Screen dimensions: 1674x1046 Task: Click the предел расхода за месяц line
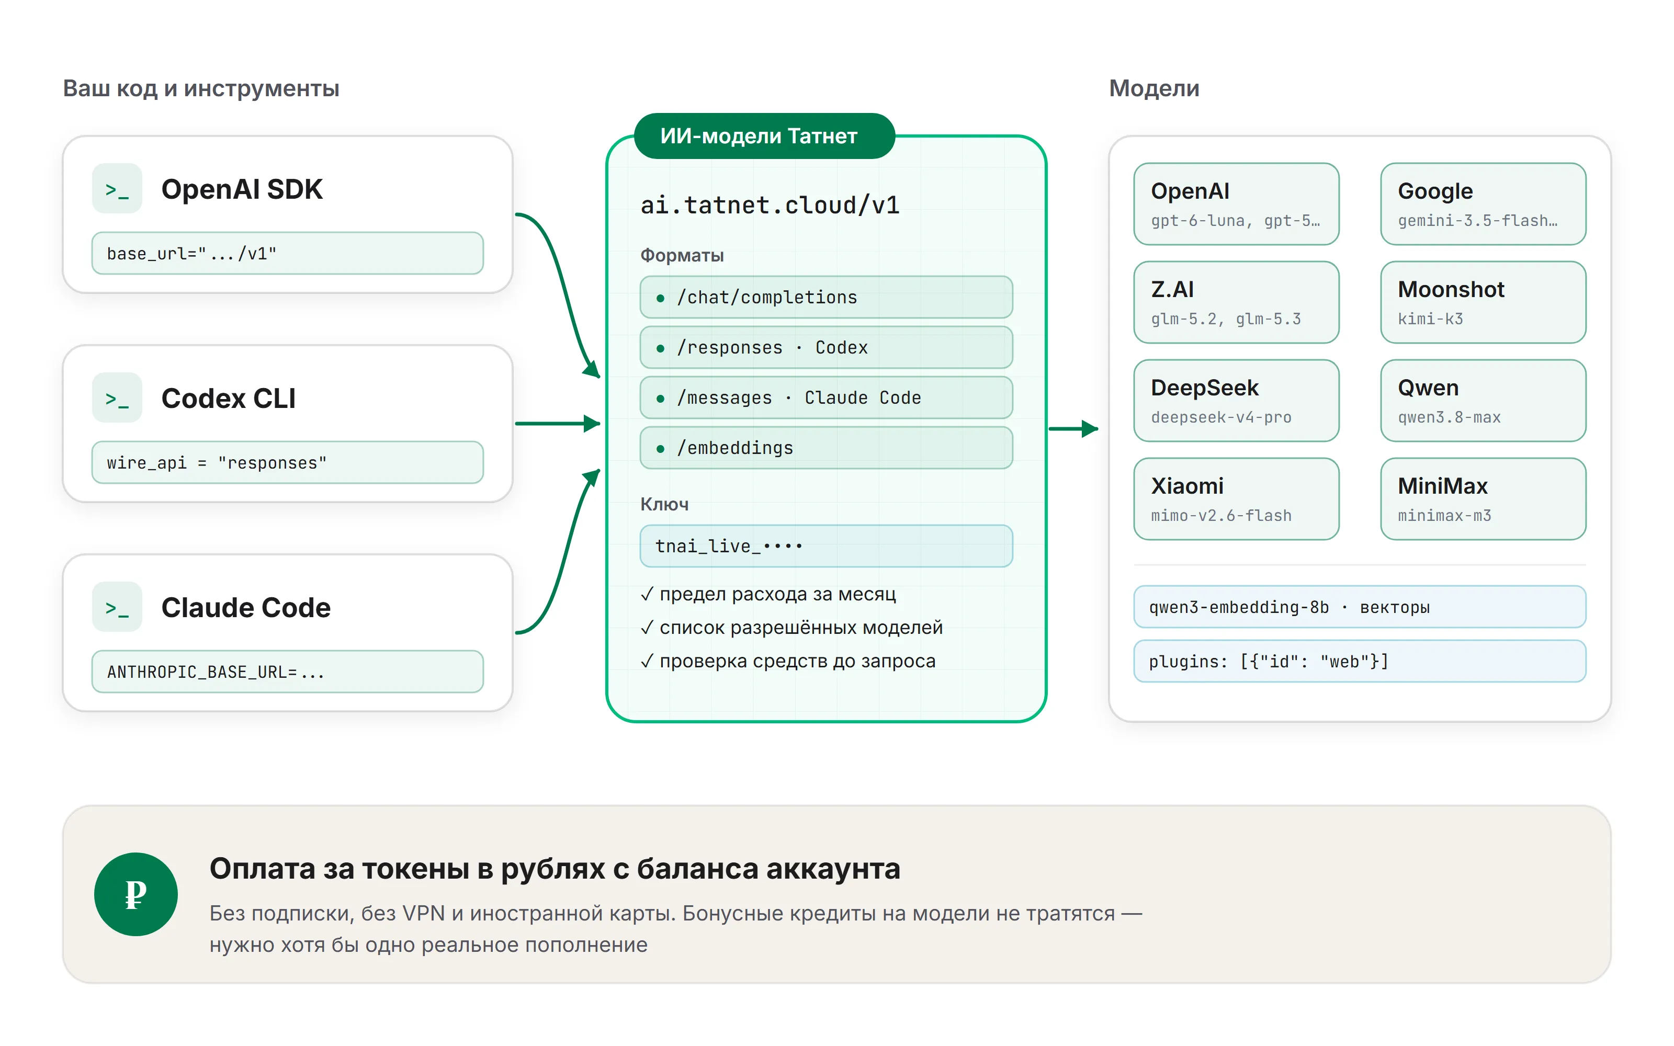[x=768, y=594]
